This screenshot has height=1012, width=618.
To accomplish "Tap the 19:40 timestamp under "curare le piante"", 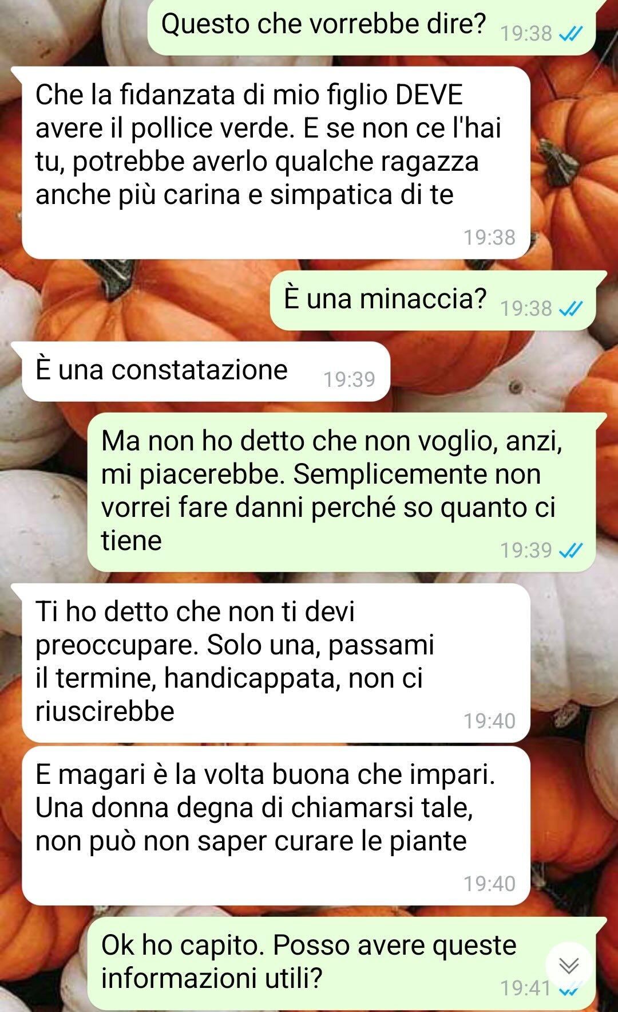I will tap(490, 884).
